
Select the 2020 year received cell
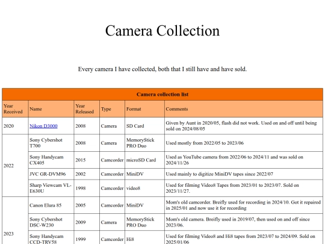pos(15,126)
